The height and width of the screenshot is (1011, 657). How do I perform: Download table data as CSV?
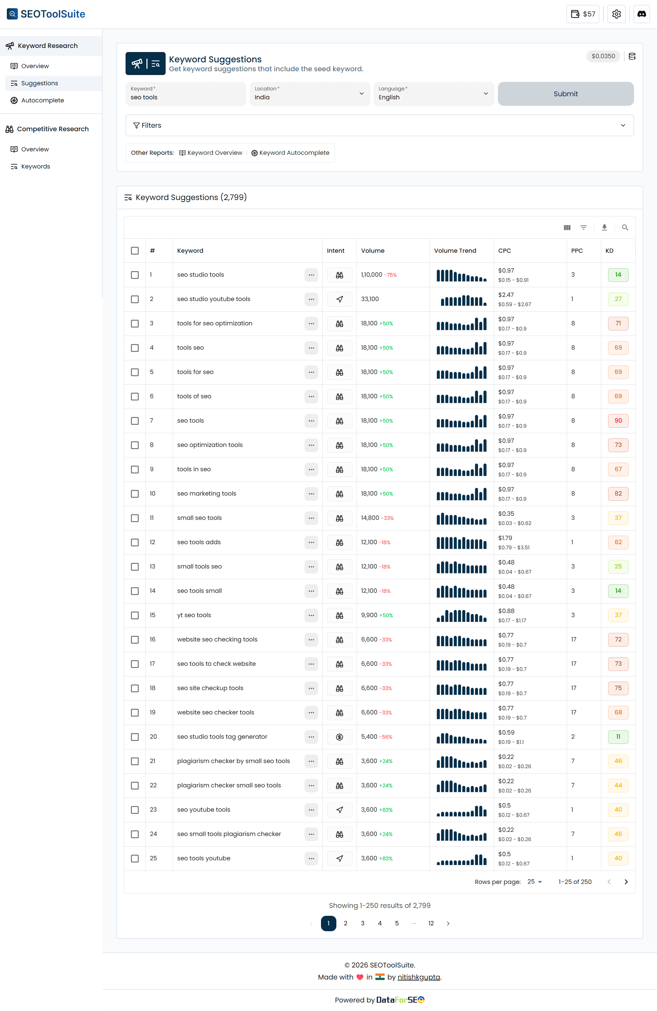click(604, 228)
